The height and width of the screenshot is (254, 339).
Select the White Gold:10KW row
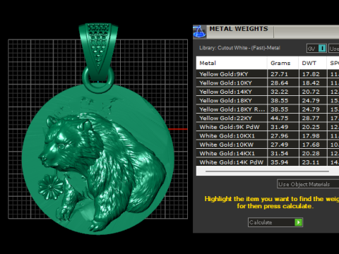click(x=268, y=145)
